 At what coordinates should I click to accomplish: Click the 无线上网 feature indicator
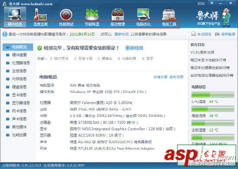point(83,59)
